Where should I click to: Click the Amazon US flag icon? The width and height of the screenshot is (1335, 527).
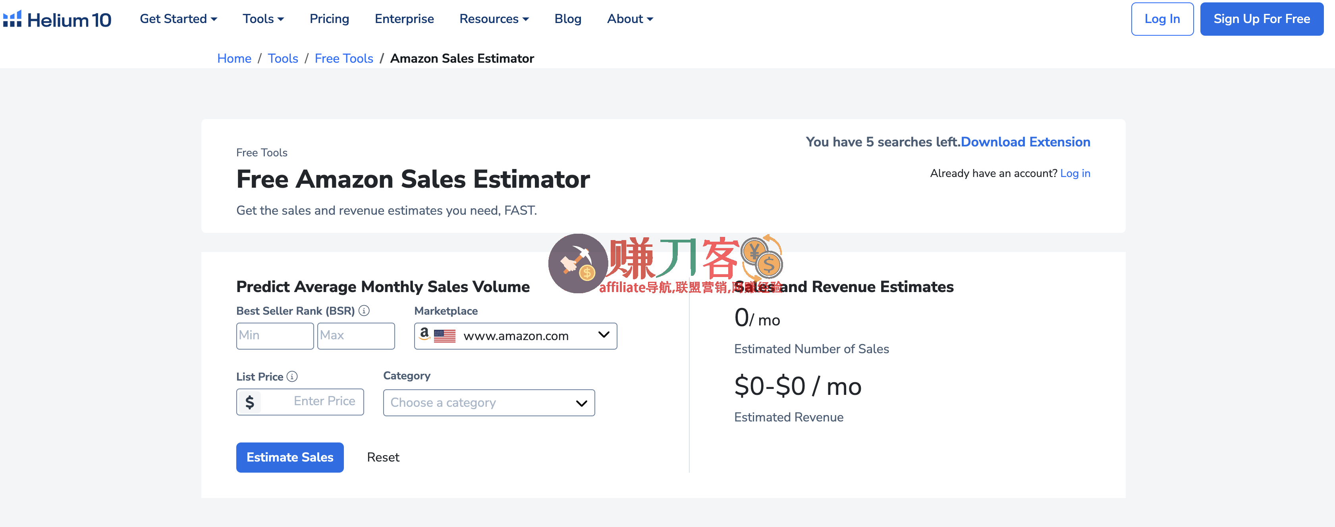point(444,336)
